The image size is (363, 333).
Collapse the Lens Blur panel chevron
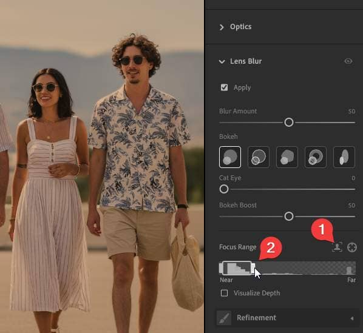[222, 61]
